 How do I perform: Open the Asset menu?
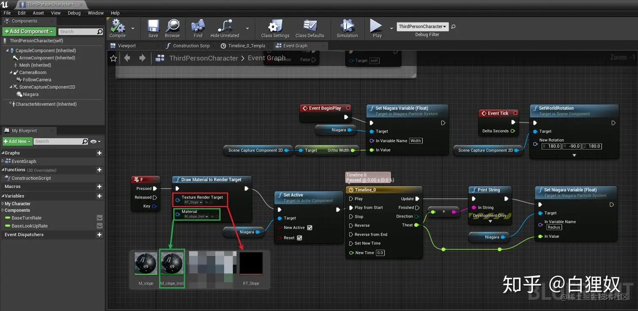pos(38,13)
